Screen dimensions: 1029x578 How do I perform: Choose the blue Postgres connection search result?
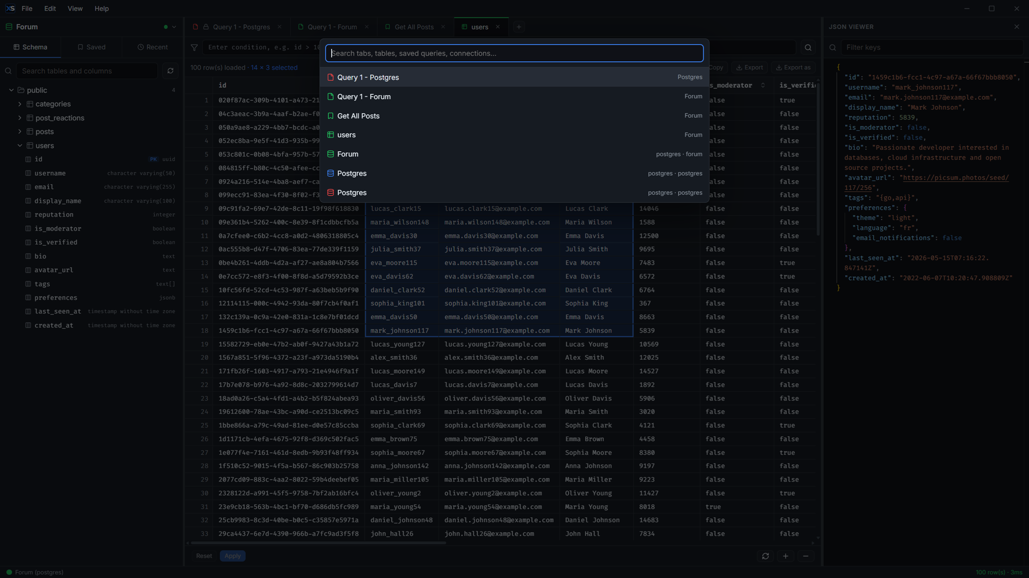tap(514, 174)
